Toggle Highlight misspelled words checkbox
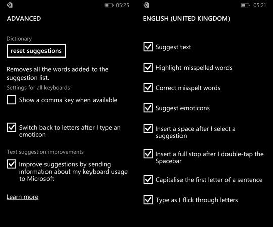This screenshot has height=227, width=273. pos(148,67)
